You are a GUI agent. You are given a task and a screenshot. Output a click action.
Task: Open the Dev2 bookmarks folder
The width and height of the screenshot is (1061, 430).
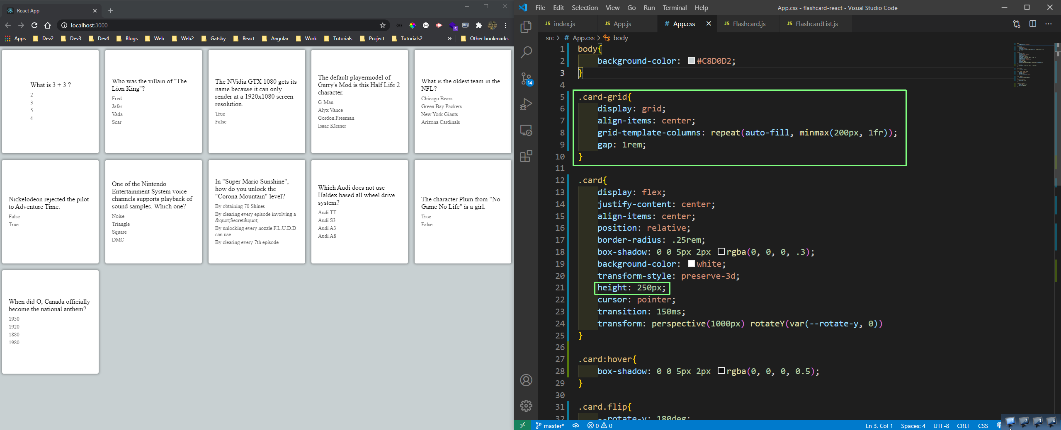[x=43, y=39]
